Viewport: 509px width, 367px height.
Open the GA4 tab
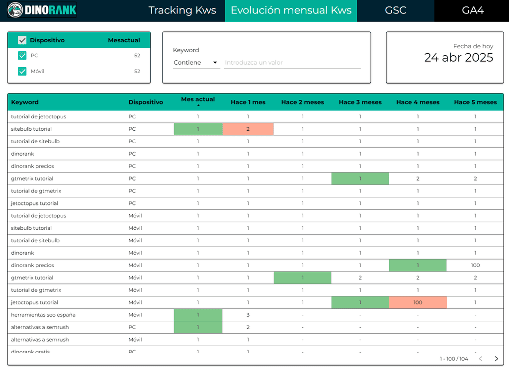pos(473,10)
